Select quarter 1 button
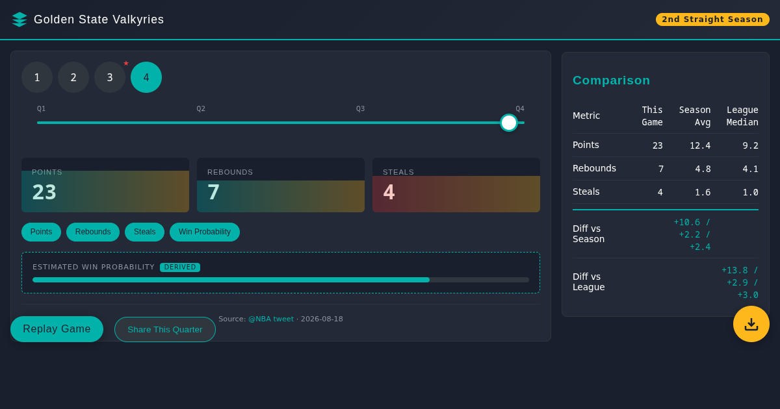The image size is (780, 409). tap(37, 77)
